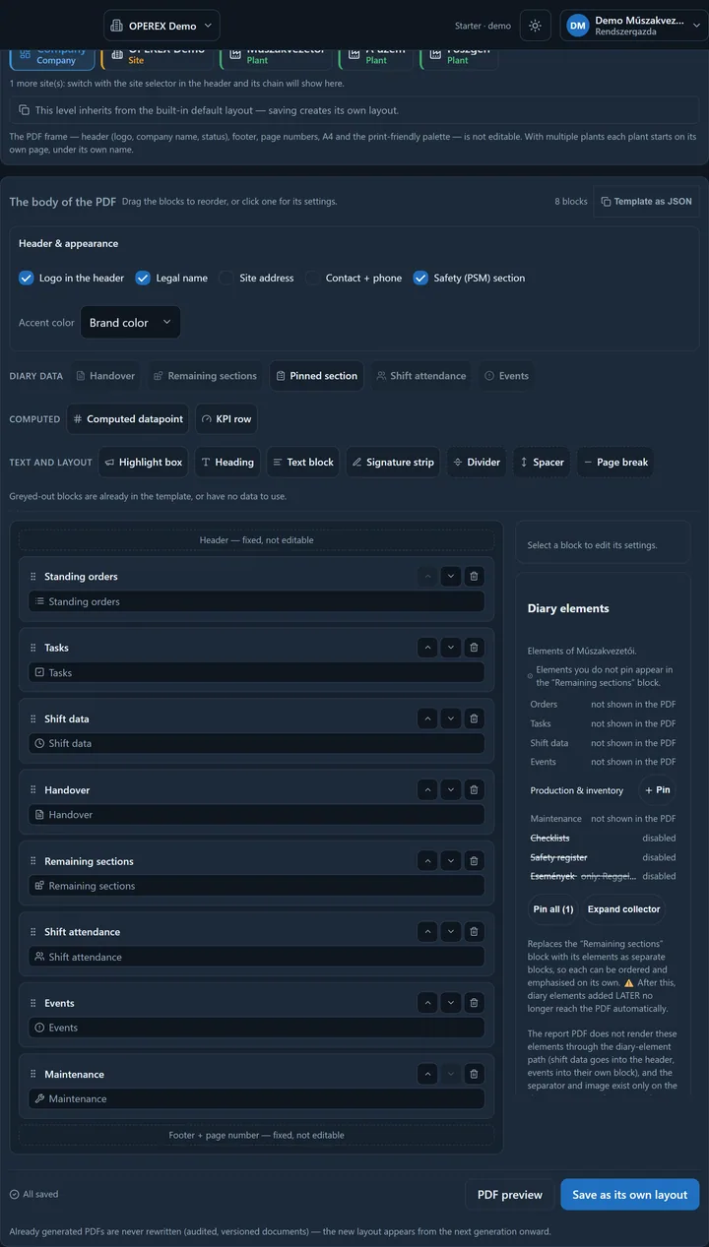
Task: Add a Heading block
Action: [x=227, y=463]
